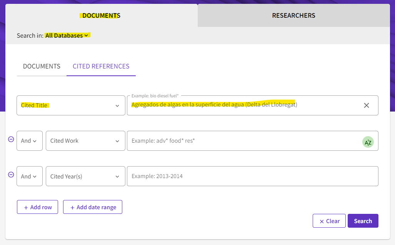Viewport: 395px width, 245px height.
Task: Click the Add row button
Action: click(37, 207)
